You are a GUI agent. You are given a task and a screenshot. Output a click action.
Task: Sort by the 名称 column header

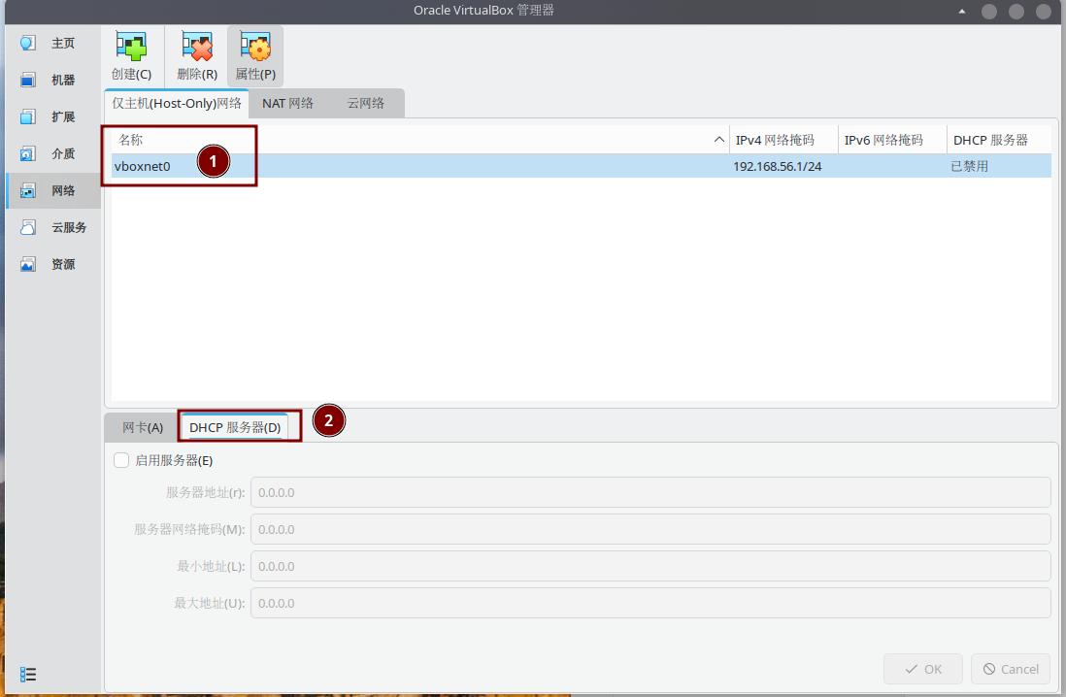pyautogui.click(x=419, y=140)
